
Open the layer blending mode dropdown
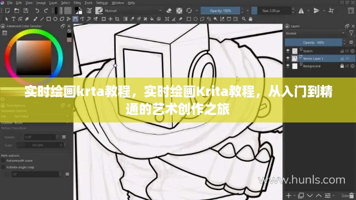(x=315, y=33)
